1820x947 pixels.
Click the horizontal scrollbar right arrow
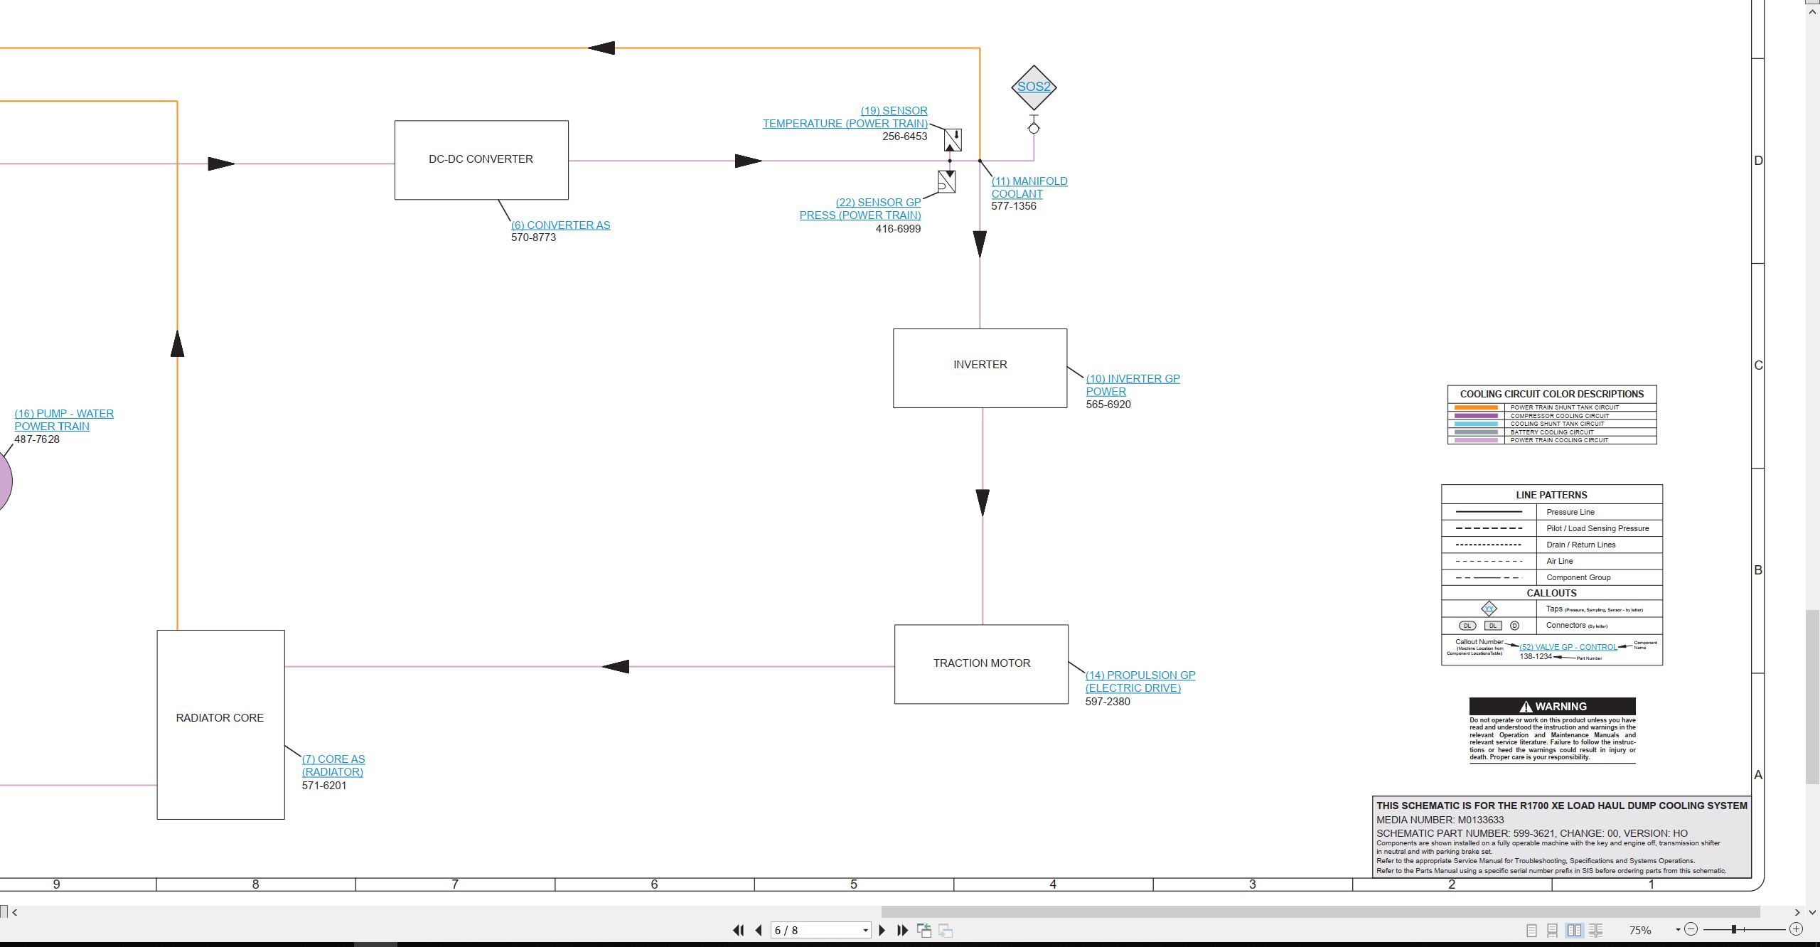[x=1797, y=912]
